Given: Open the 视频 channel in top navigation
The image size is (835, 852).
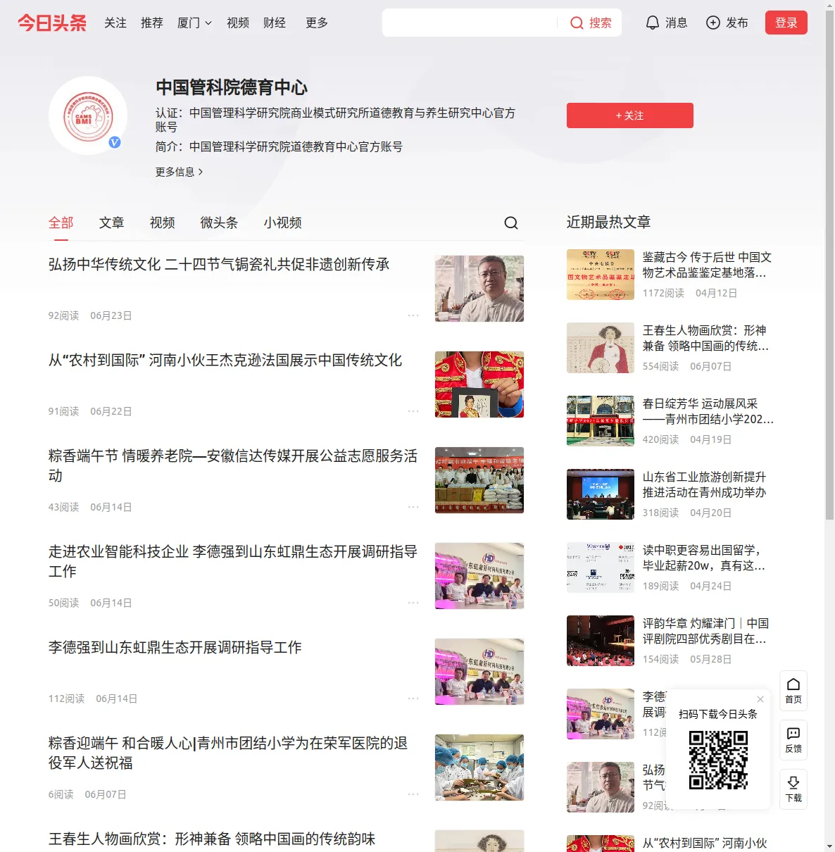Looking at the screenshot, I should pos(238,23).
